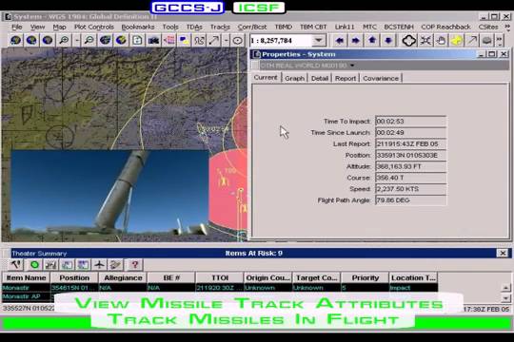Click the blue and yellow chat bubbles icon

tap(185, 40)
